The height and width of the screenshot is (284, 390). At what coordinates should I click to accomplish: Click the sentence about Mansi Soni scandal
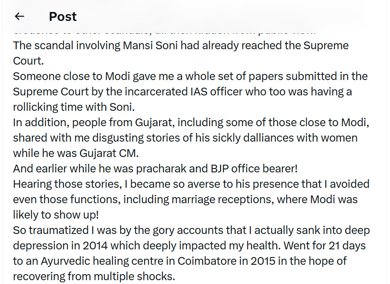coord(180,45)
